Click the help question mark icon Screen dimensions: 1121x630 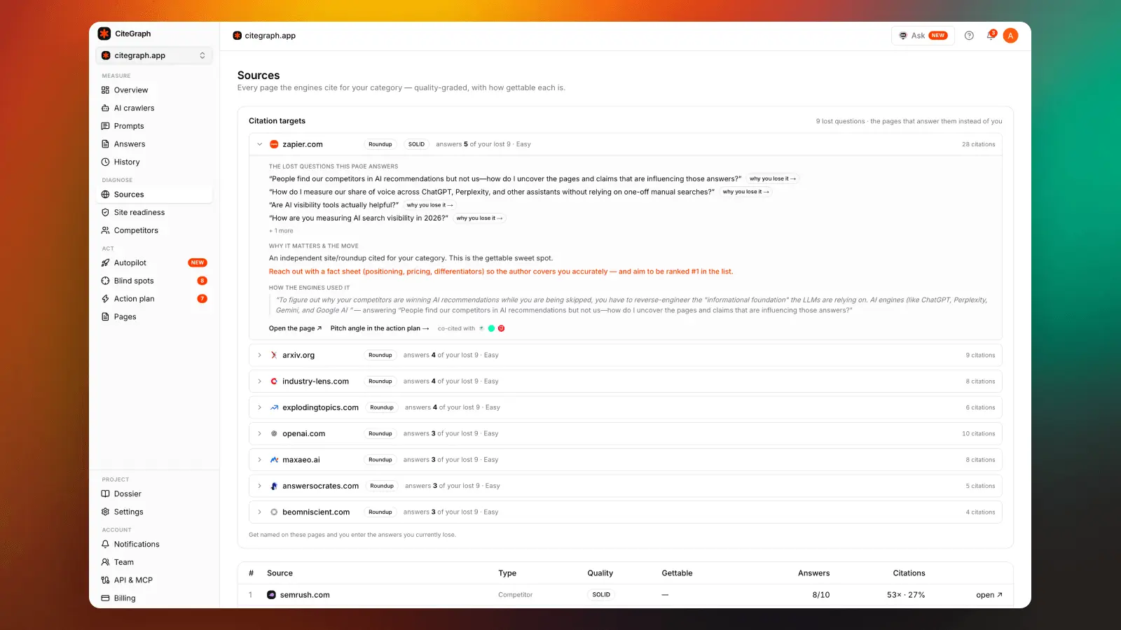[x=969, y=36]
